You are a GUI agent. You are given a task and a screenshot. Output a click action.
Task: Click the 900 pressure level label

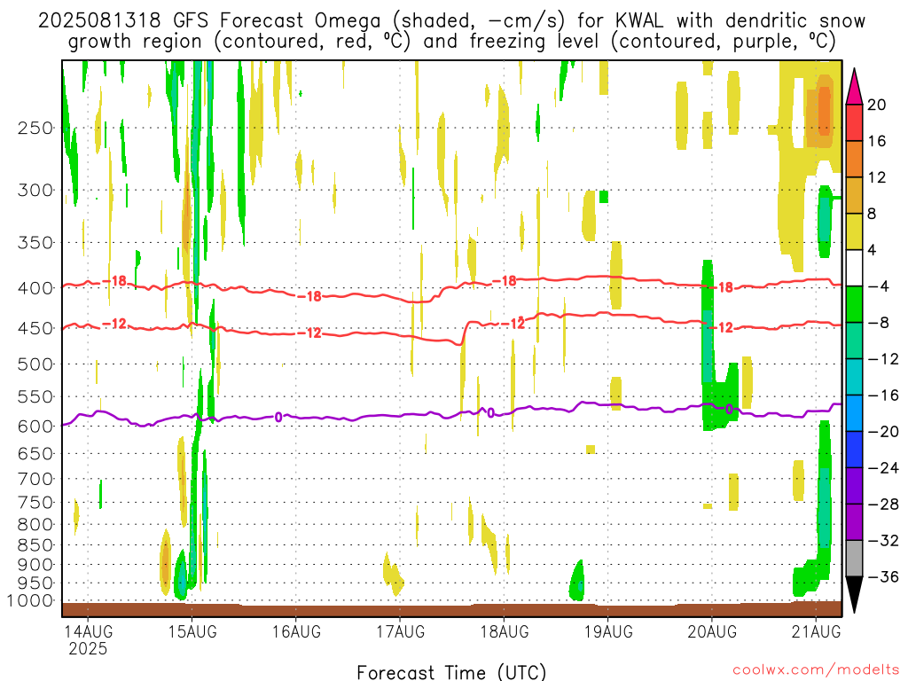point(35,565)
